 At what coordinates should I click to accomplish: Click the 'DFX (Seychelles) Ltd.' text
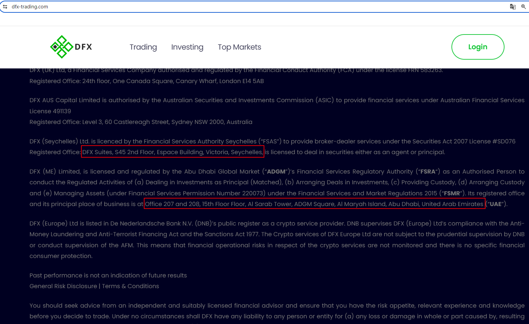pyautogui.click(x=59, y=141)
